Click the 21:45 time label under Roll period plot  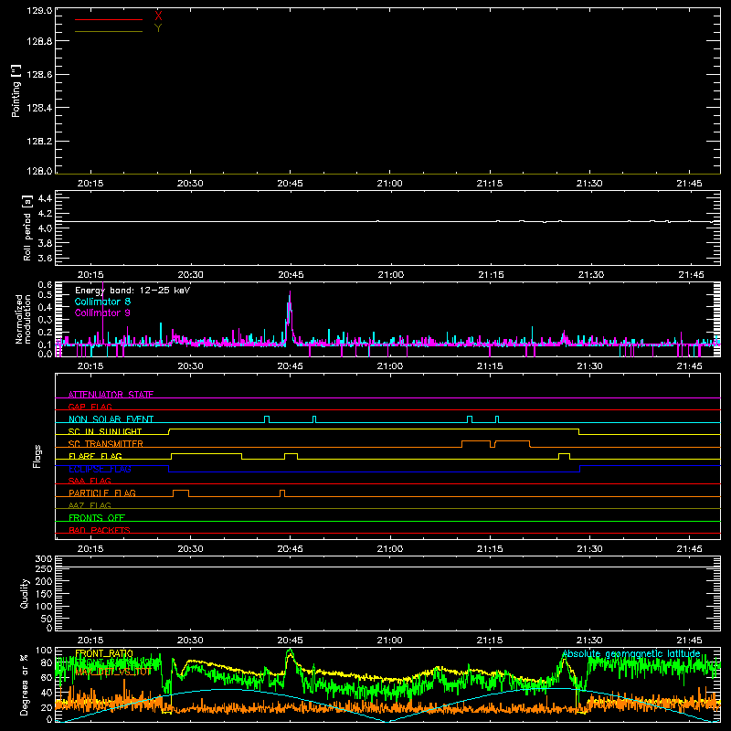[x=689, y=275]
